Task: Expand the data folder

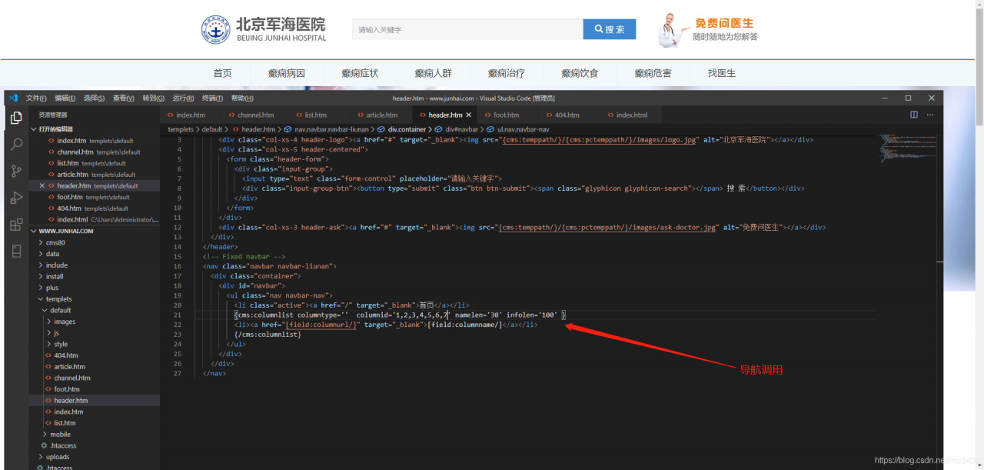Action: (52, 254)
